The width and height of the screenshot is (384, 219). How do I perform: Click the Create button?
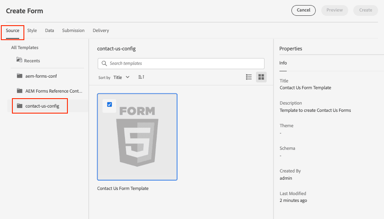click(x=366, y=10)
